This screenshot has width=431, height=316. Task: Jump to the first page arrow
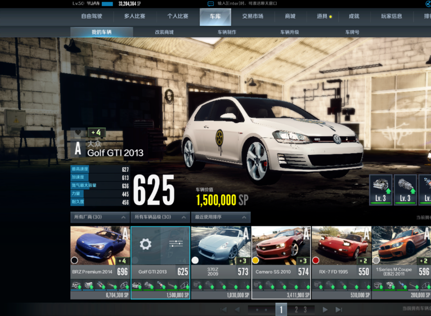click(224, 309)
